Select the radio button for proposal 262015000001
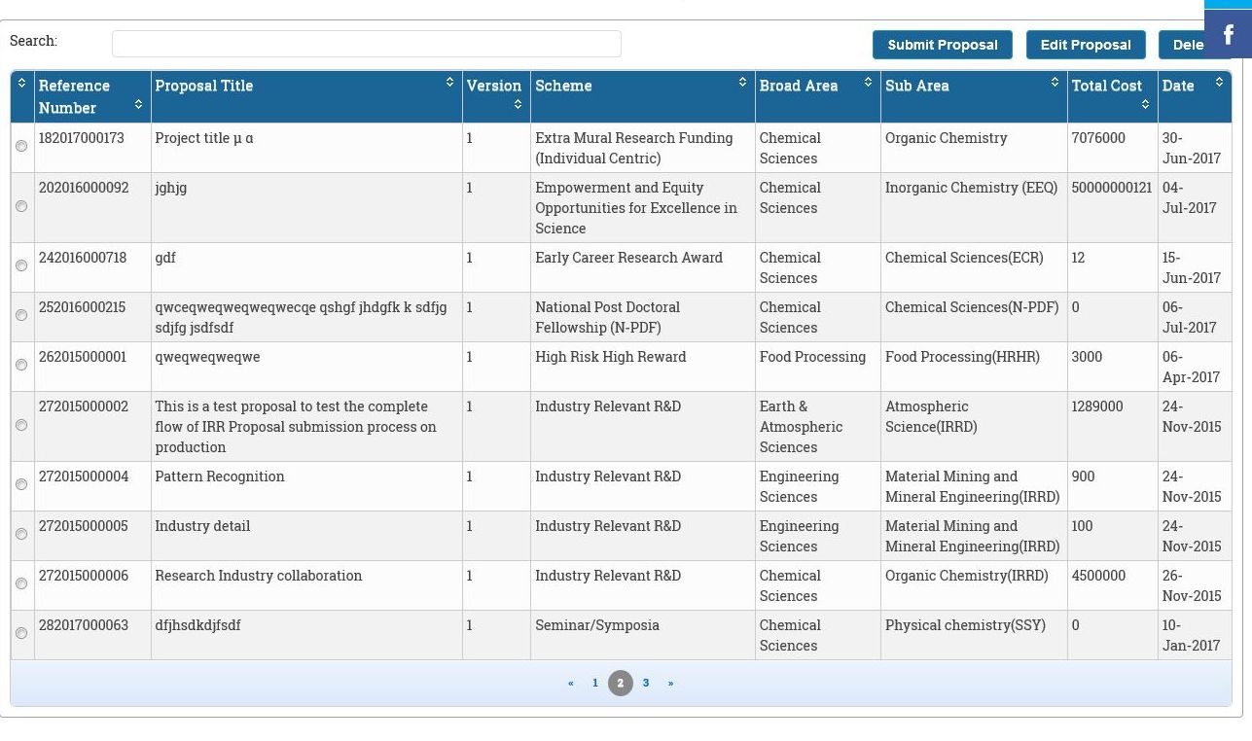The height and width of the screenshot is (741, 1252). click(21, 366)
